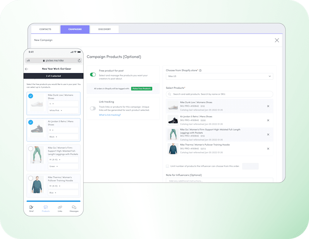This screenshot has height=239, width=309.
Task: Open the Brief tab on phone
Action: pos(31,208)
